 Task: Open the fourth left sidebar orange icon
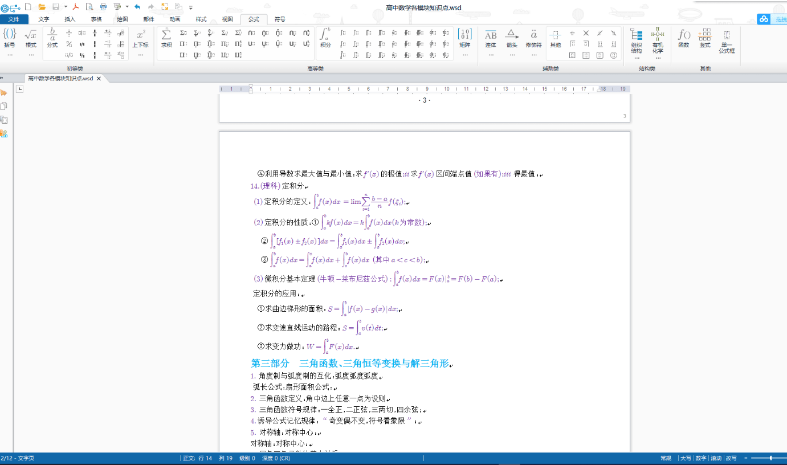point(3,133)
